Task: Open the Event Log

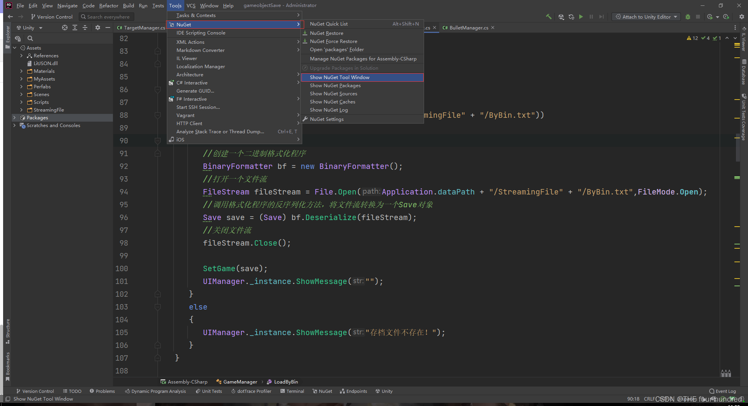Action: point(722,391)
